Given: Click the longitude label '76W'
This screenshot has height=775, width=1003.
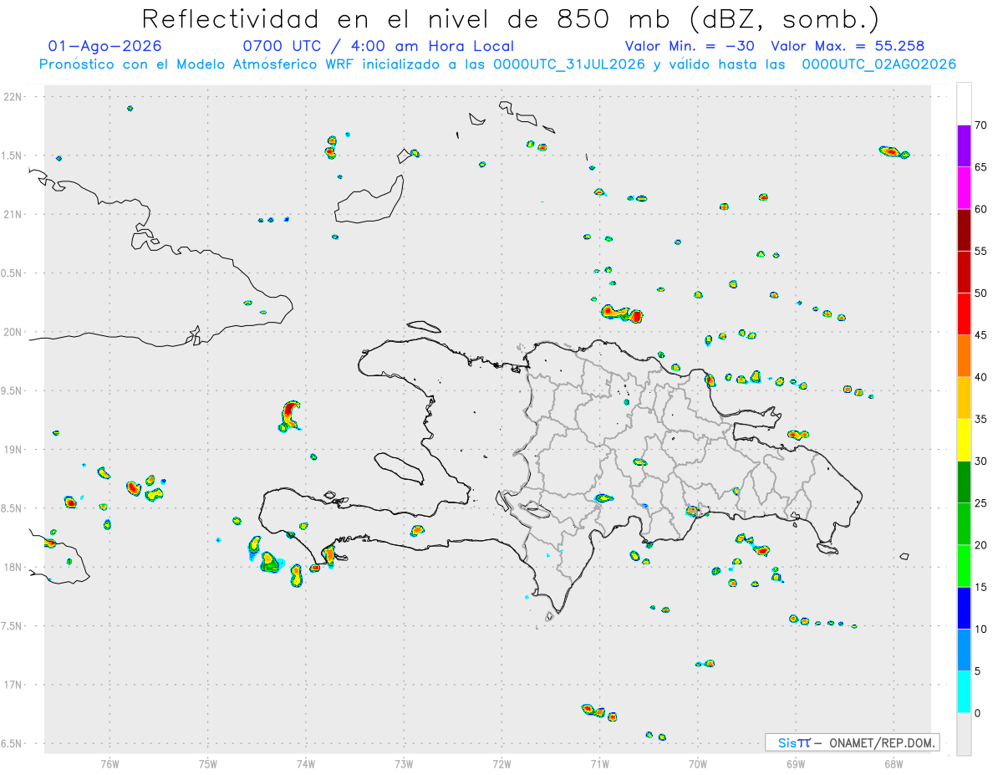Looking at the screenshot, I should (109, 764).
